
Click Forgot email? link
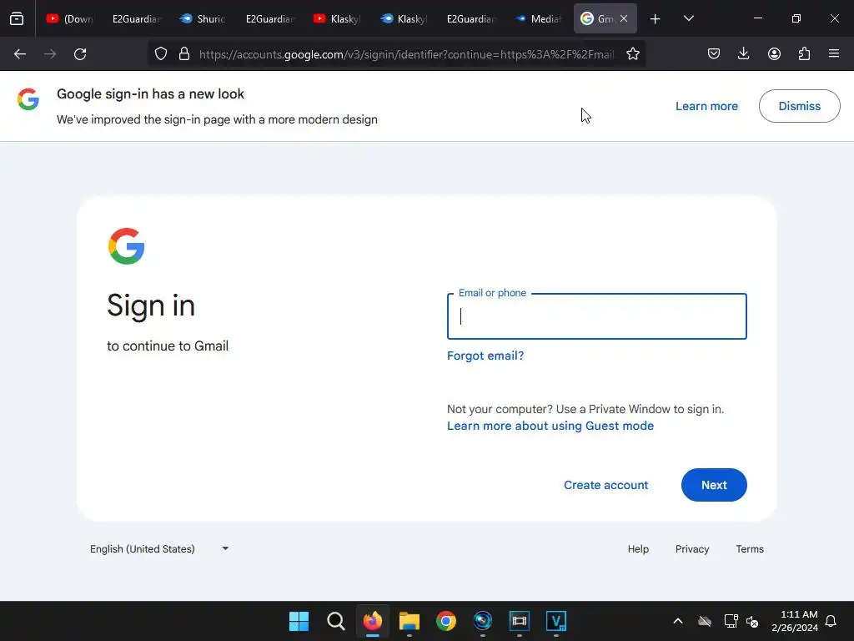click(485, 356)
